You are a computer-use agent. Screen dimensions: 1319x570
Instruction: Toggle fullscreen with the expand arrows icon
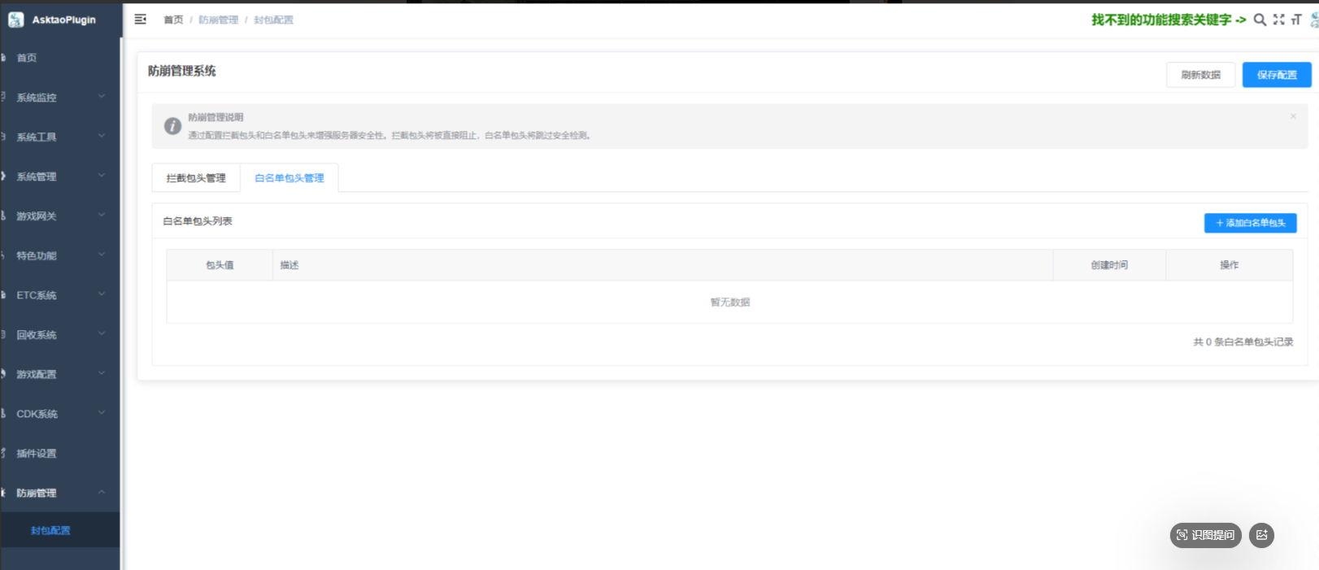click(x=1279, y=20)
